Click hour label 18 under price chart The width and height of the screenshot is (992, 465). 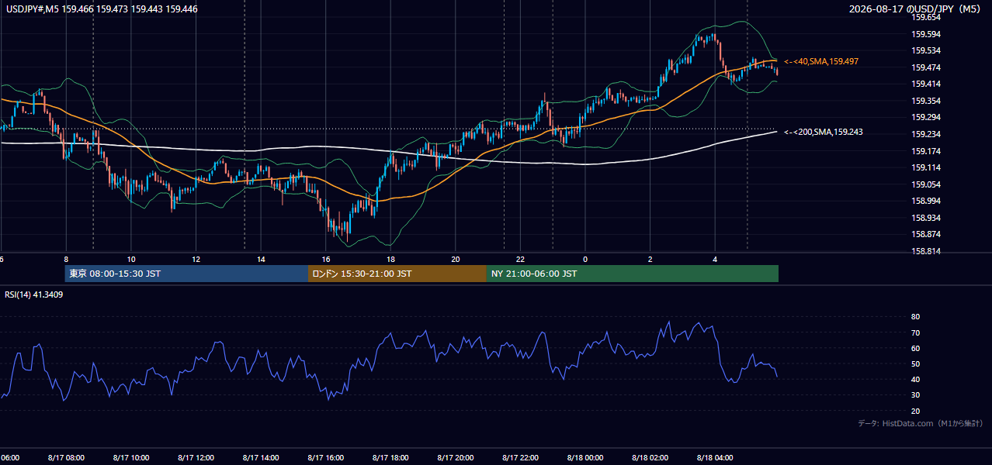point(391,259)
